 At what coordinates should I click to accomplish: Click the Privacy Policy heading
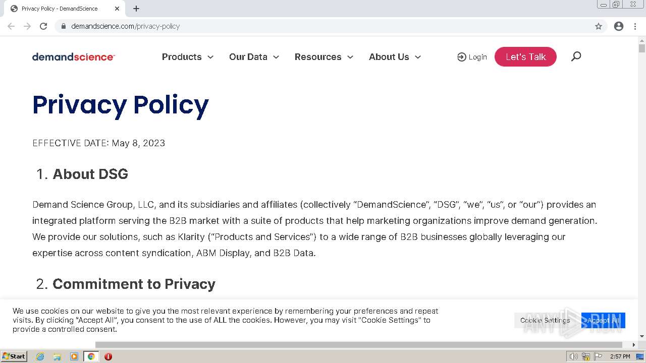tap(121, 105)
